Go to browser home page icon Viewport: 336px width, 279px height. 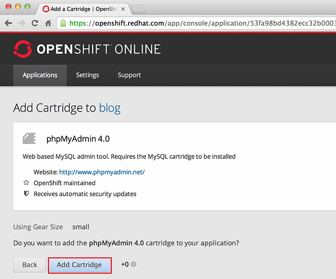click(x=48, y=23)
